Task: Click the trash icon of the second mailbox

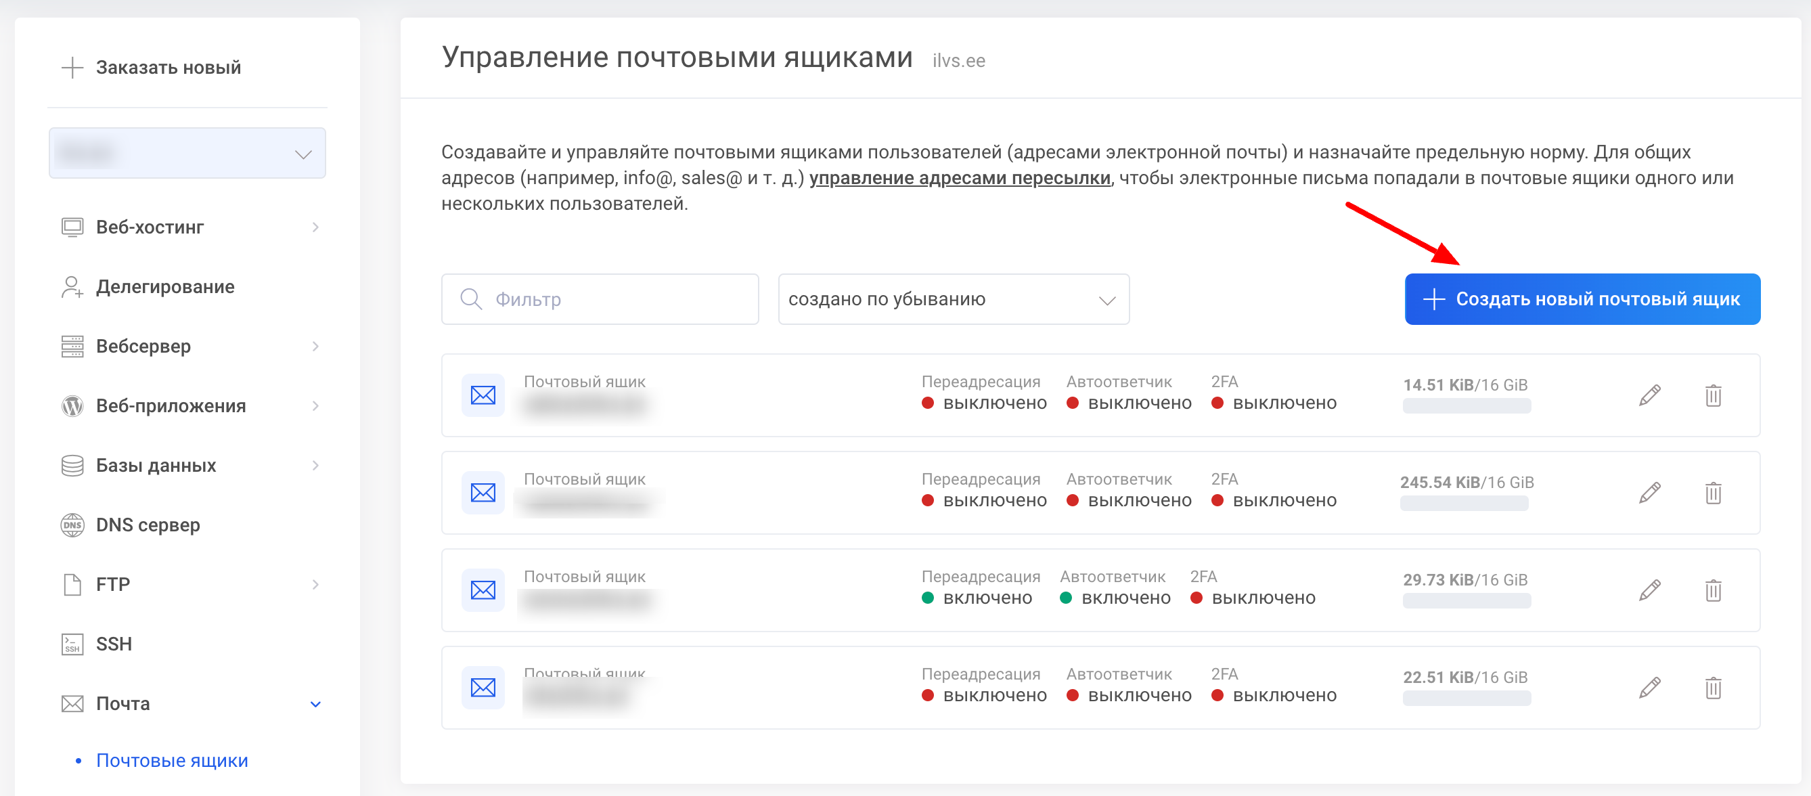Action: point(1713,493)
